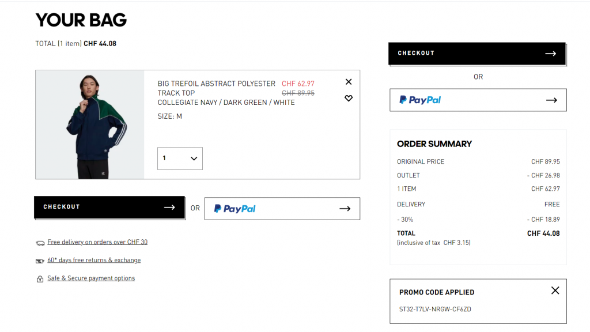
Task: Click arrow on PayPal button above Order Summary
Action: (x=551, y=100)
